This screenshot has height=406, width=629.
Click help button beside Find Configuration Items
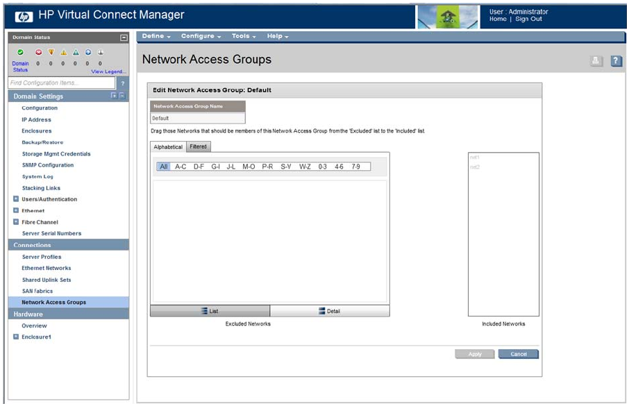123,83
